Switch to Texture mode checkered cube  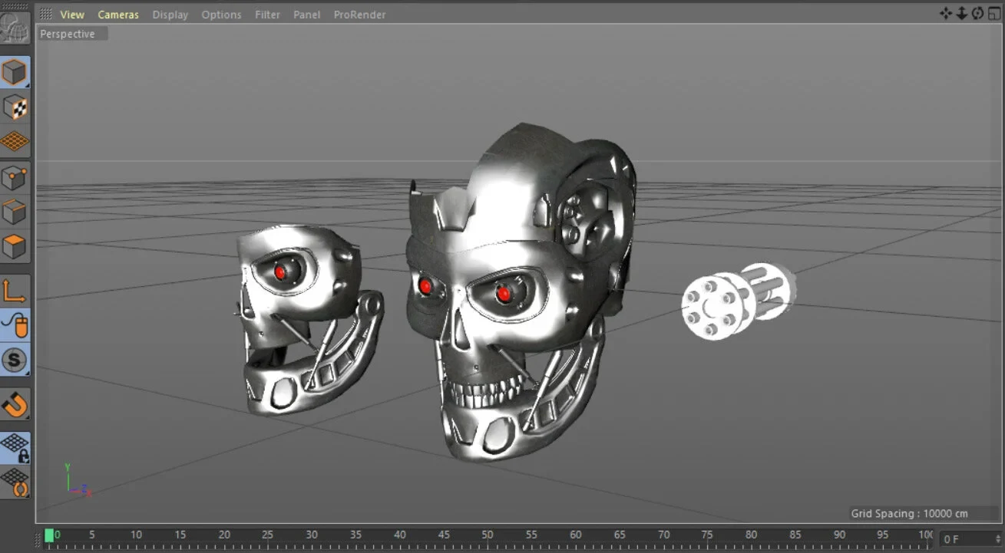click(15, 107)
